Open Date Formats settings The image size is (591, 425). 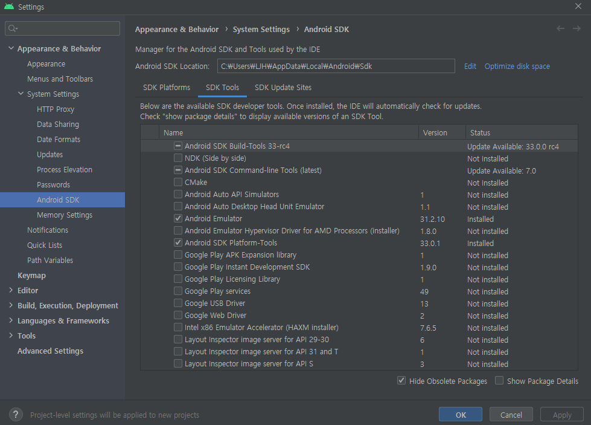click(x=59, y=139)
